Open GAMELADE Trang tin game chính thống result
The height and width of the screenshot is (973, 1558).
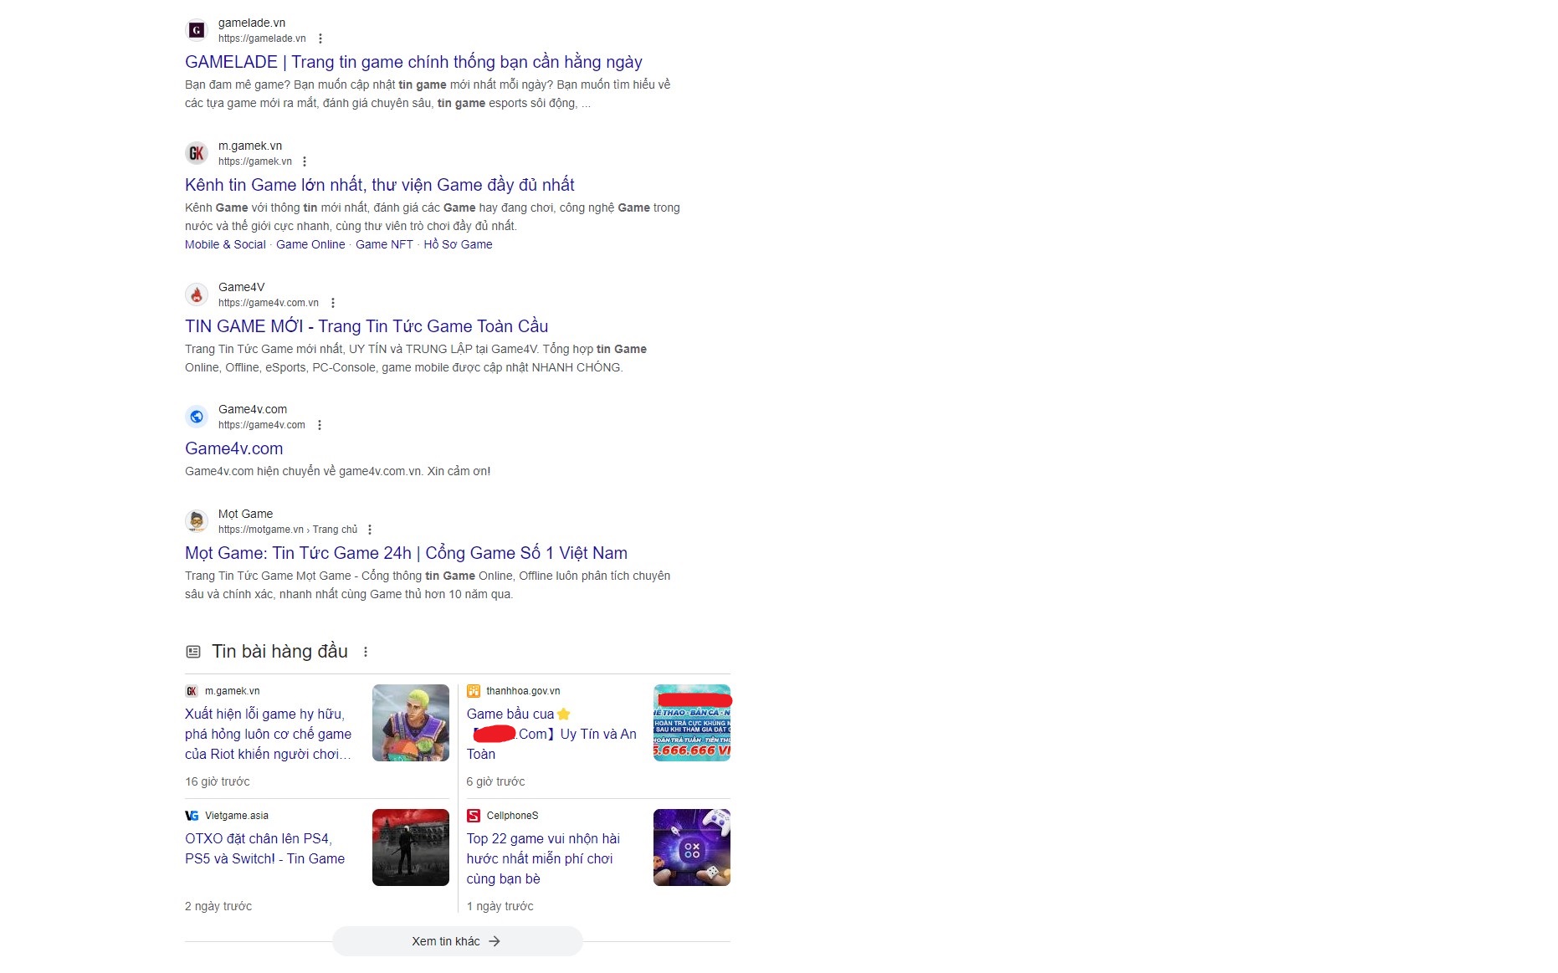click(413, 62)
